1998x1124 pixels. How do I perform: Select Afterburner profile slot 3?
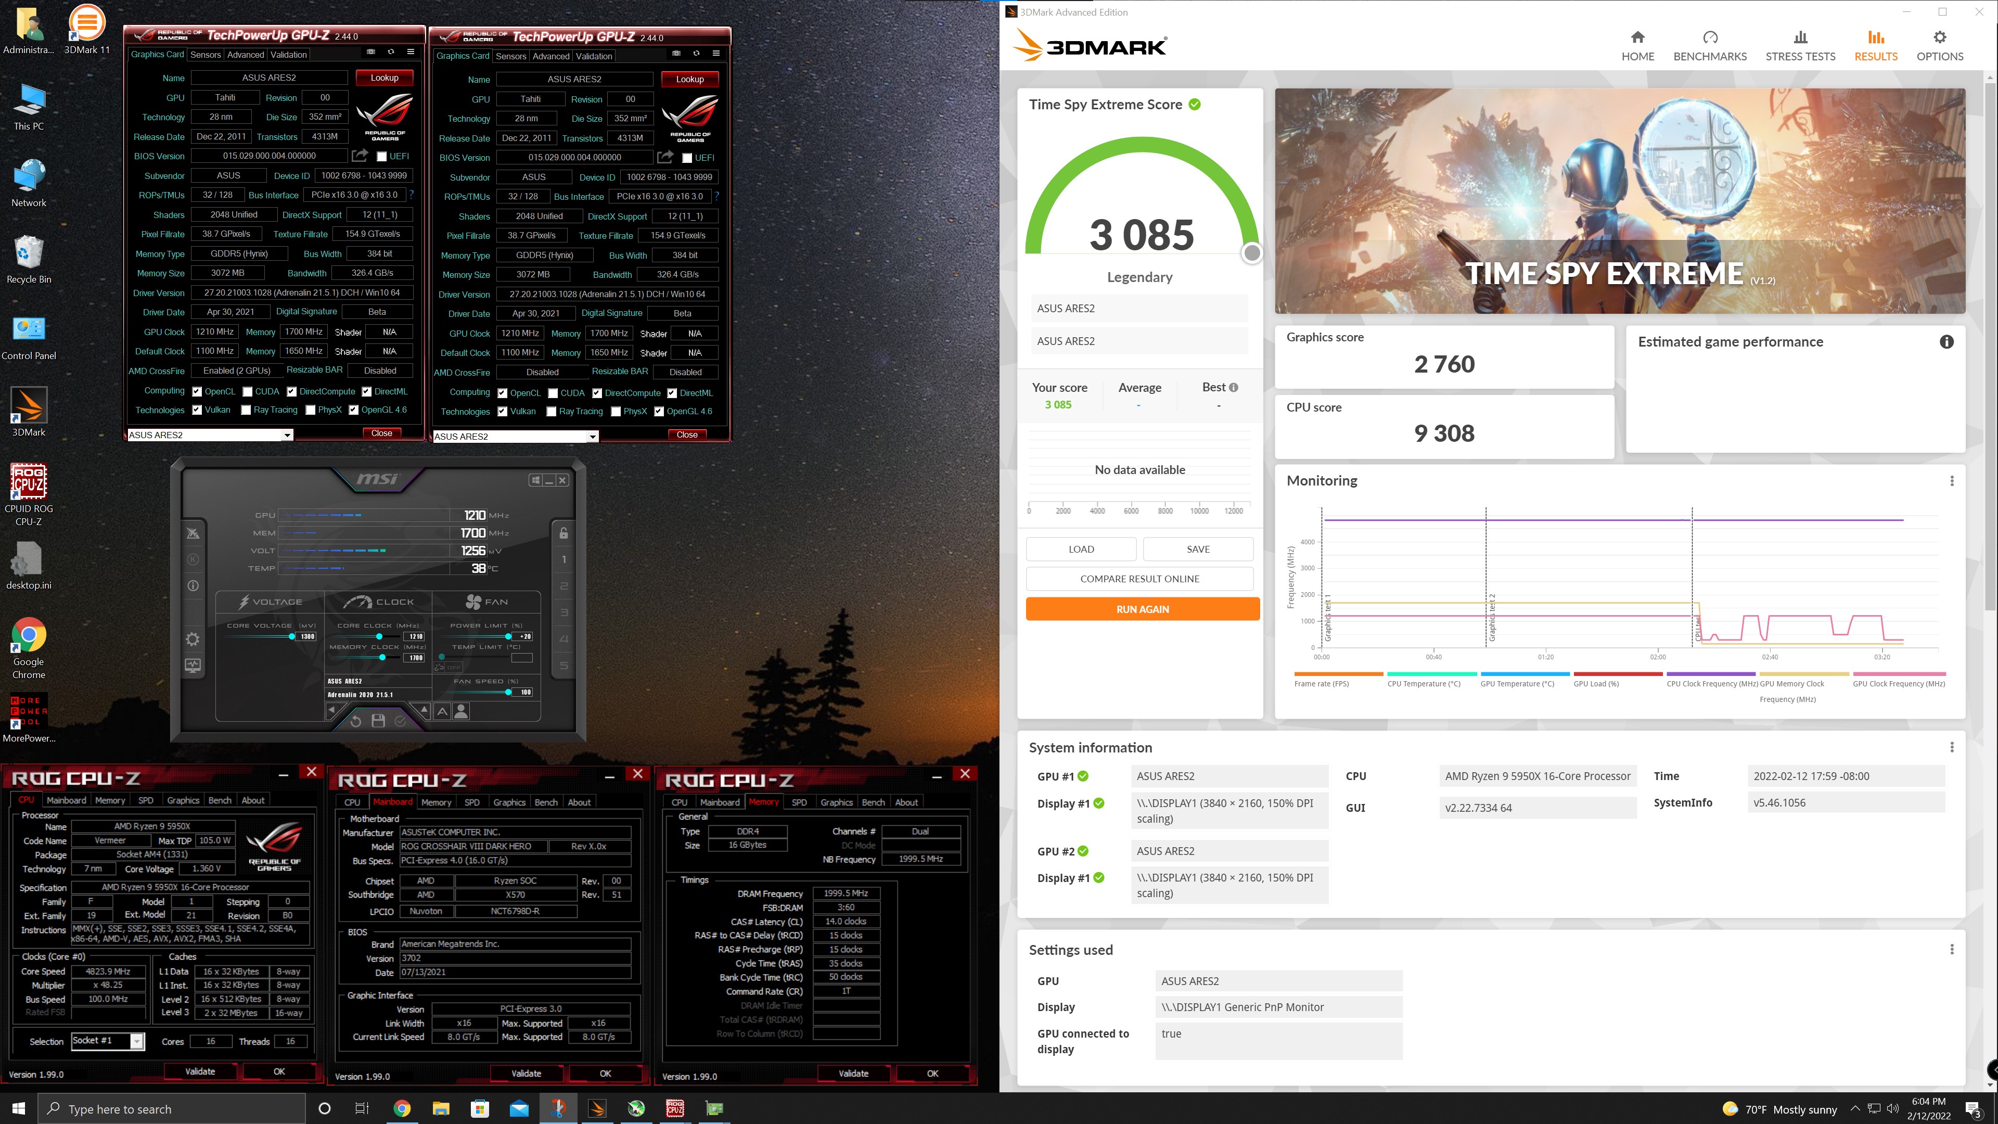coord(564,613)
